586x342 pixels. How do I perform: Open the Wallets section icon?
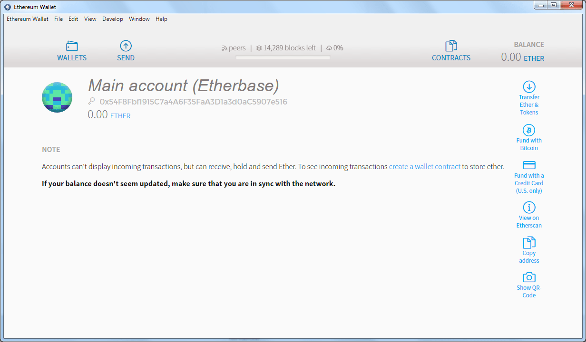(x=72, y=46)
